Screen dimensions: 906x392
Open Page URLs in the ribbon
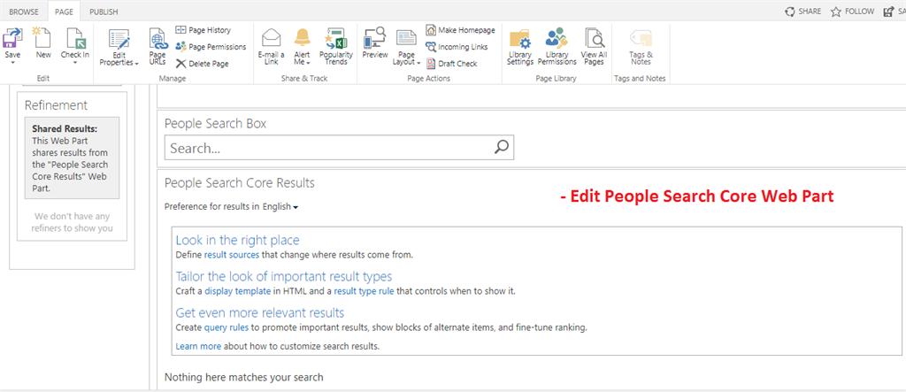(157, 42)
